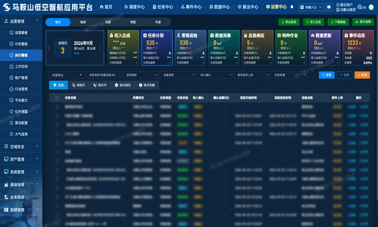Image resolution: width=378 pixels, height=227 pixels.
Task: Filter tasks by the 待执行 tab
Action: [x=78, y=85]
